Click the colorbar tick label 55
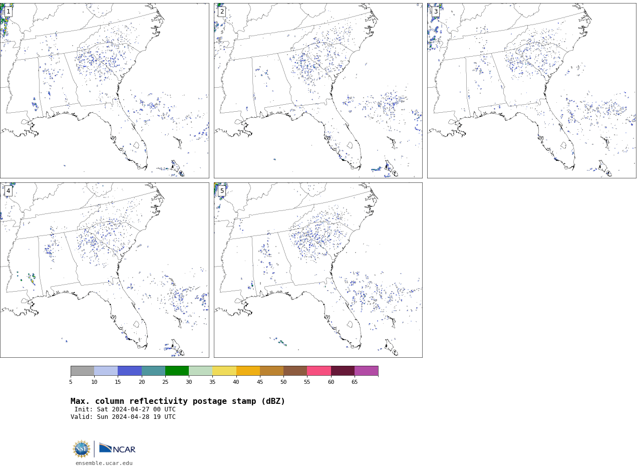 307,382
